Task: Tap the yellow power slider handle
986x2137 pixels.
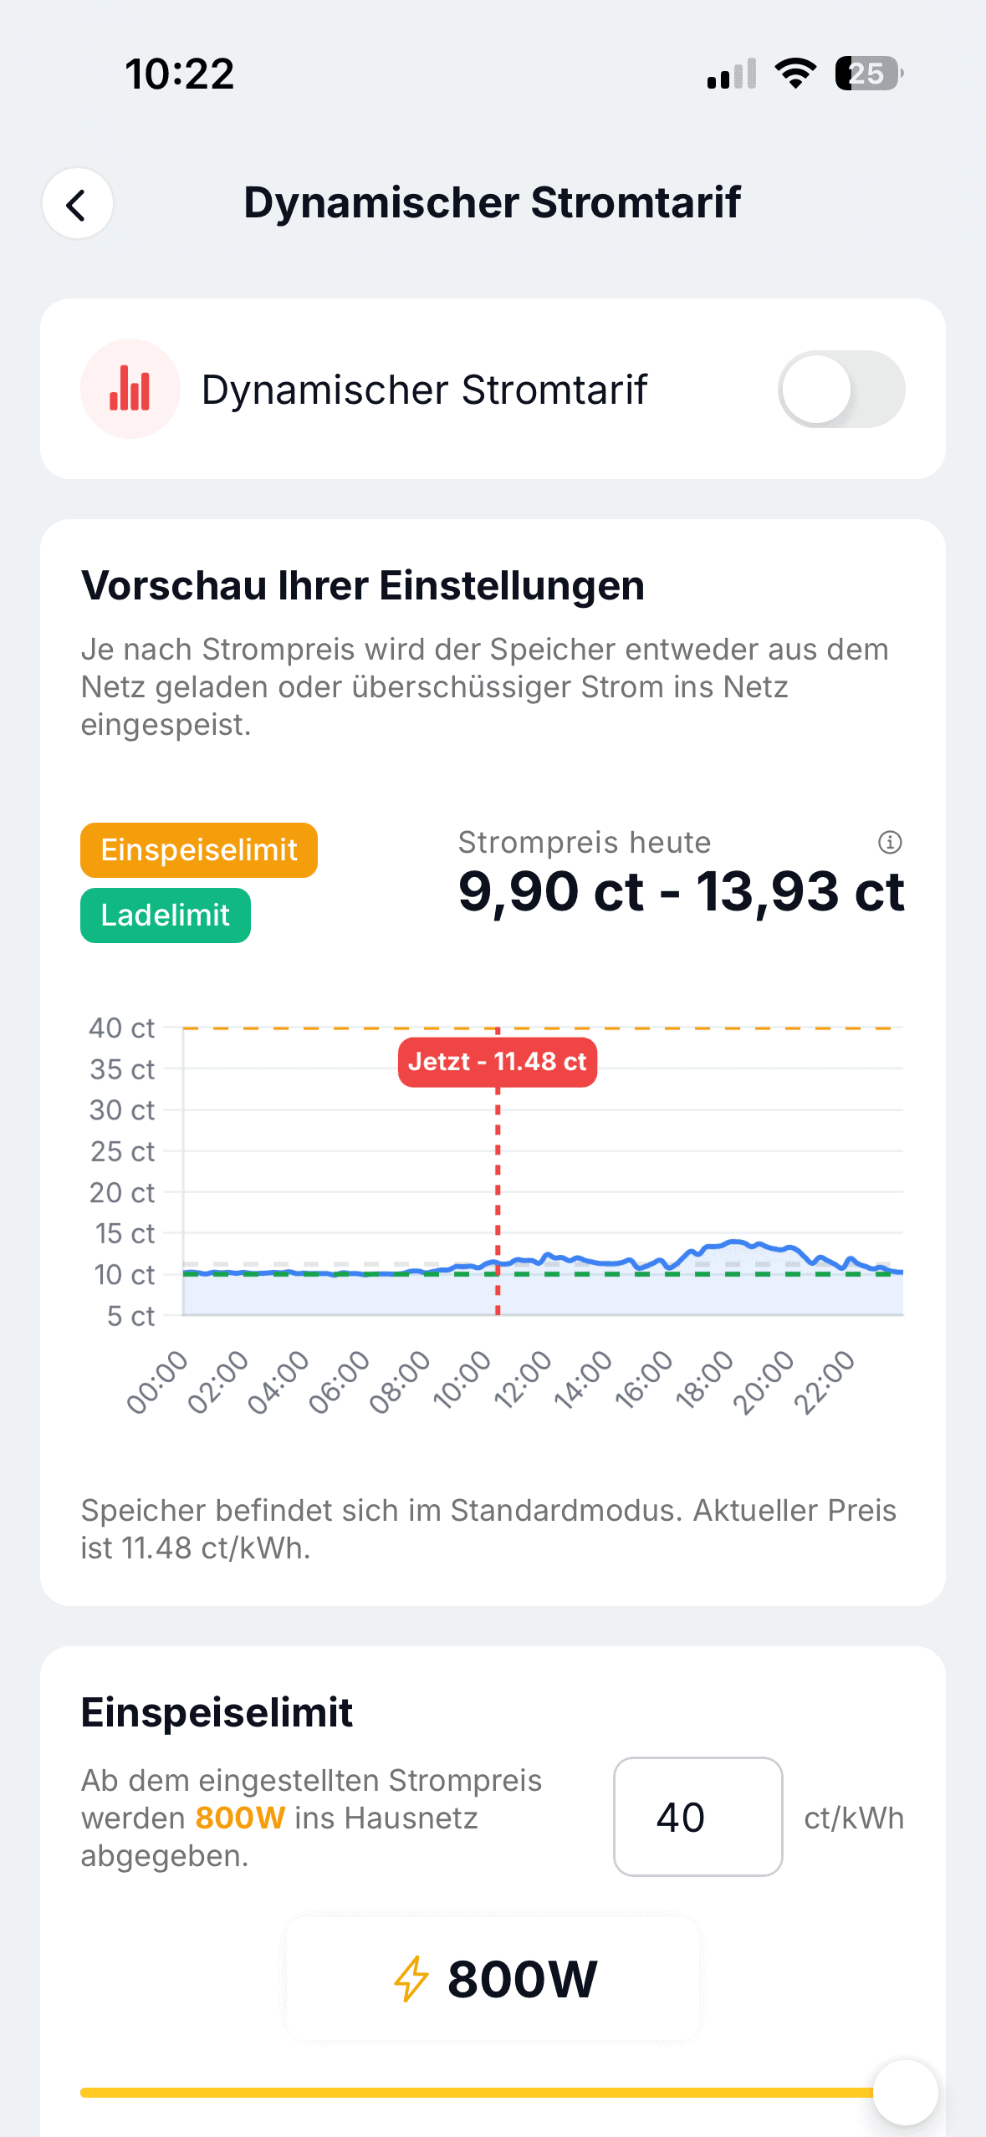Action: click(905, 2092)
